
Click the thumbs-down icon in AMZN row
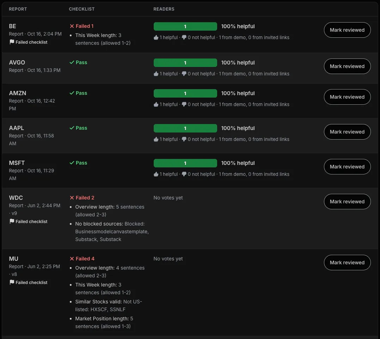184,104
